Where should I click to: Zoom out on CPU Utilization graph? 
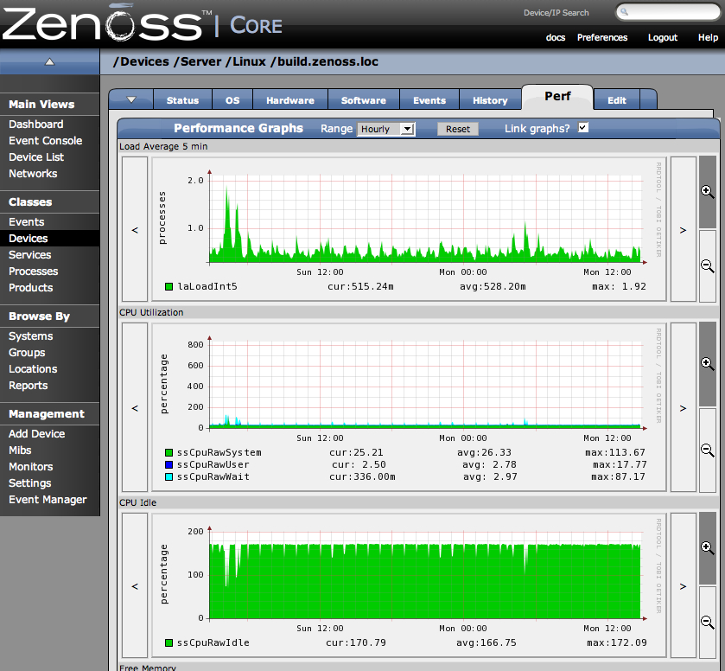[x=707, y=449]
